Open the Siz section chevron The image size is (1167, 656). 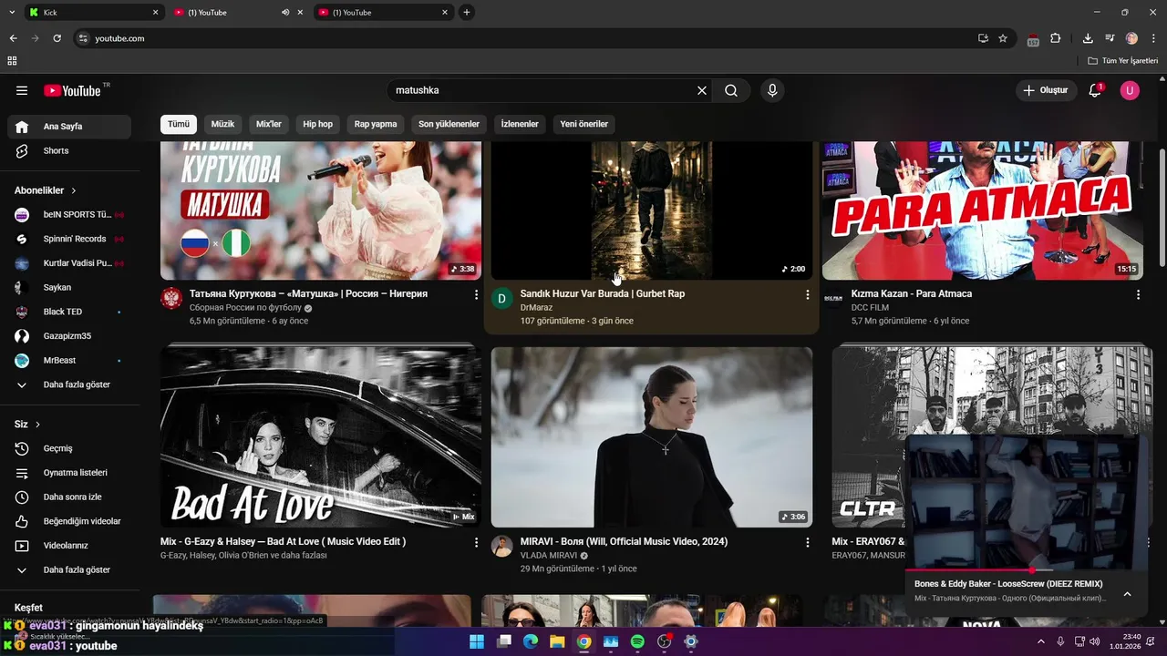click(37, 425)
